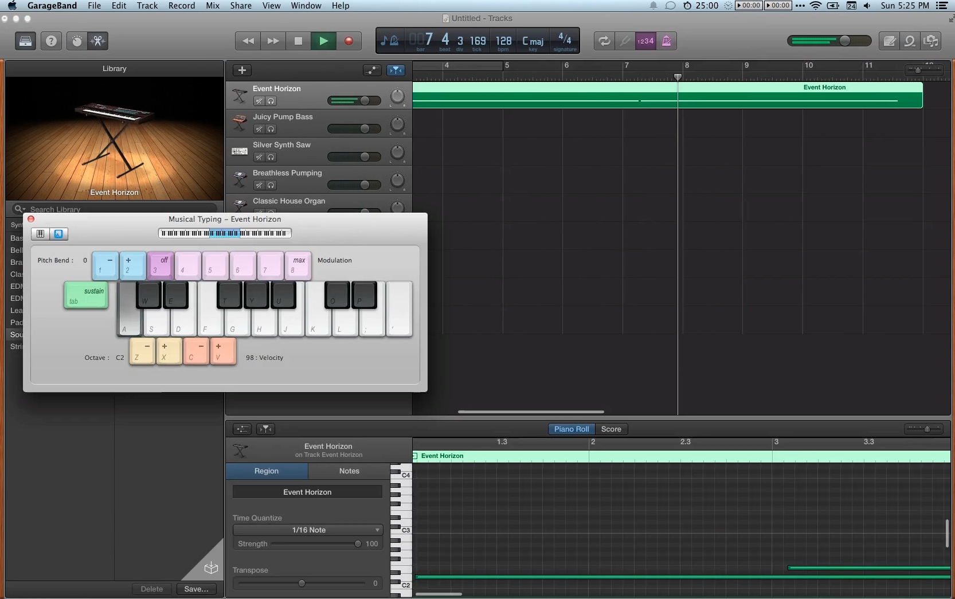The width and height of the screenshot is (955, 599).
Task: Increase velocity with the V key
Action: pos(223,351)
